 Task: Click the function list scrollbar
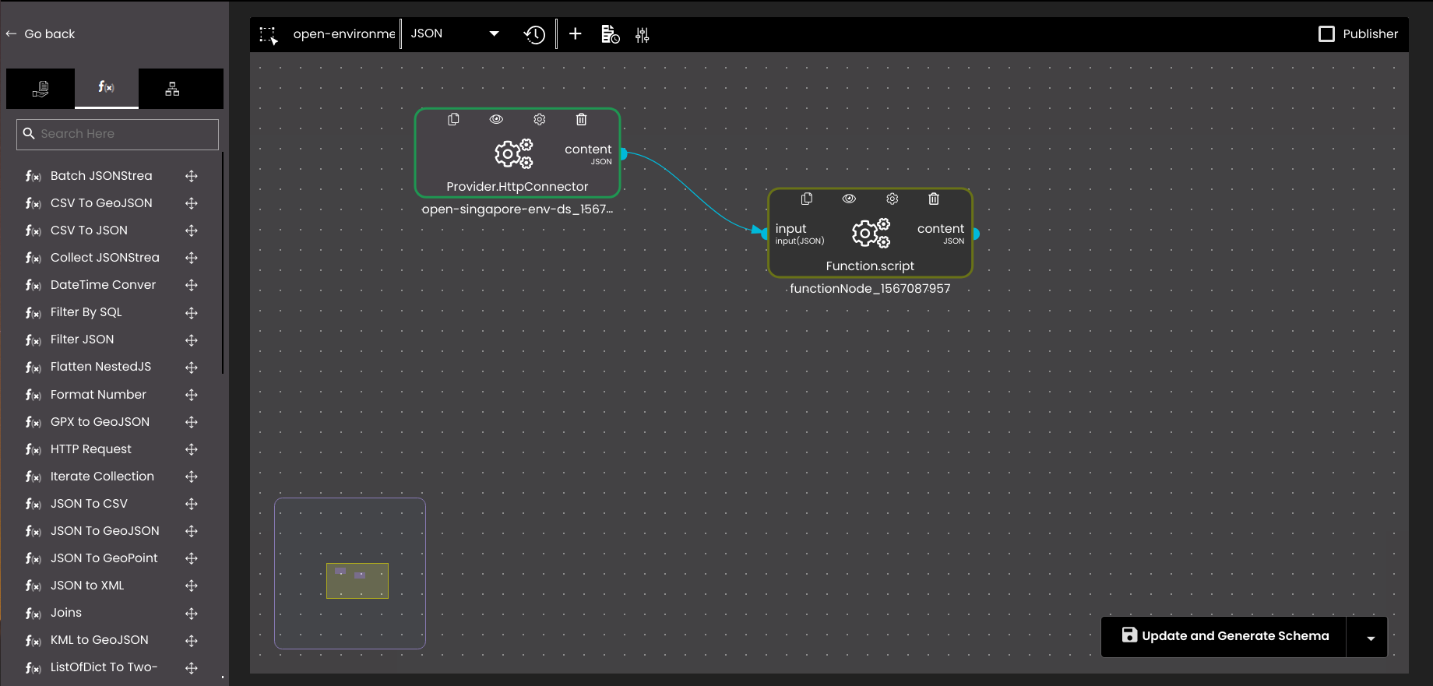click(223, 263)
